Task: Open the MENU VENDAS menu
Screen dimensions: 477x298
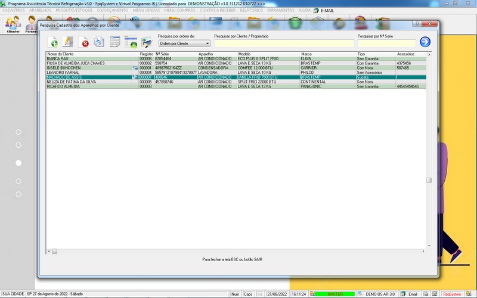Action: pos(146,10)
